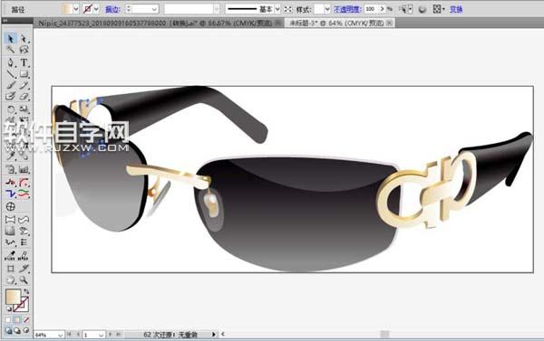Select the Line Segment tool
This screenshot has width=544, height=341.
(x=10, y=74)
